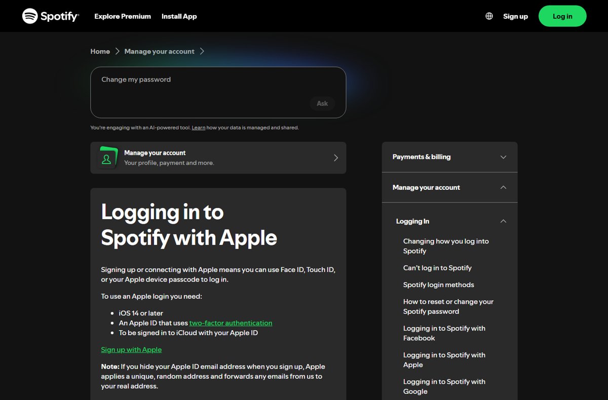This screenshot has width=608, height=400.
Task: Collapse the Manage your account sidebar section
Action: [x=450, y=187]
